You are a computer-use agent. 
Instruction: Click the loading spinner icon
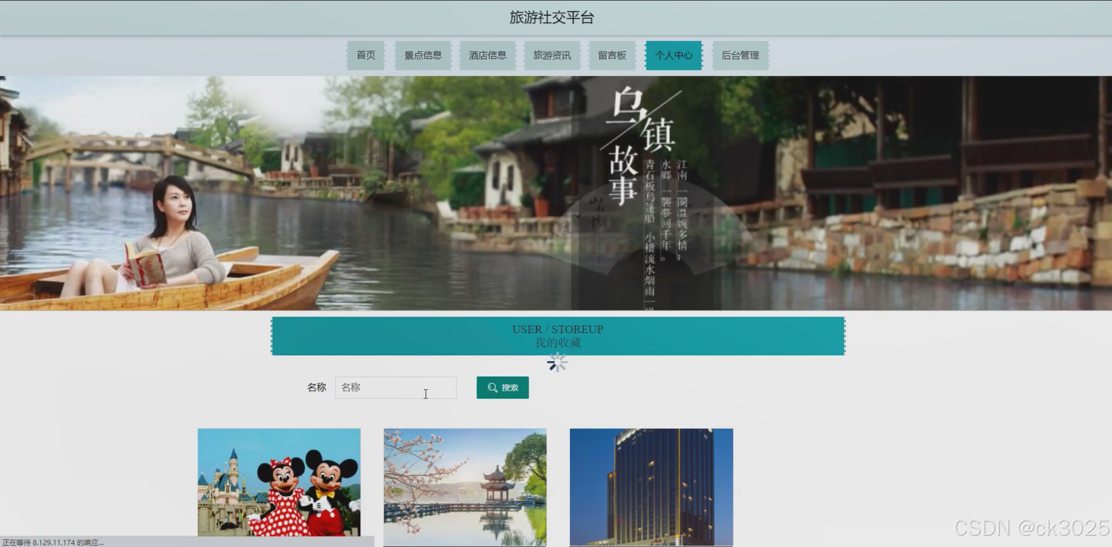tap(557, 363)
